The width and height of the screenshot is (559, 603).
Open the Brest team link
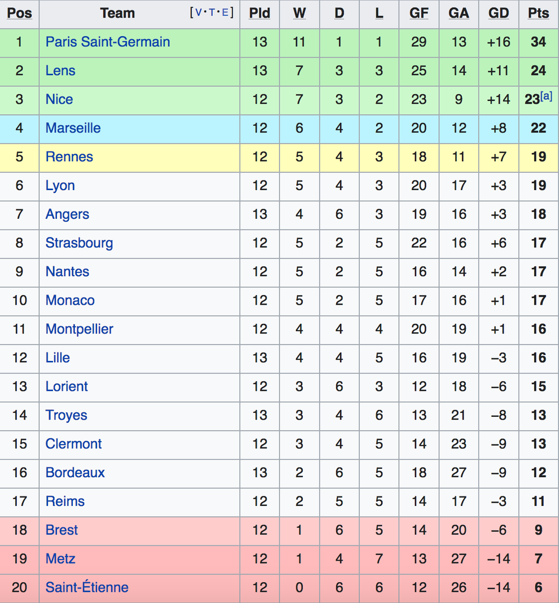click(62, 530)
